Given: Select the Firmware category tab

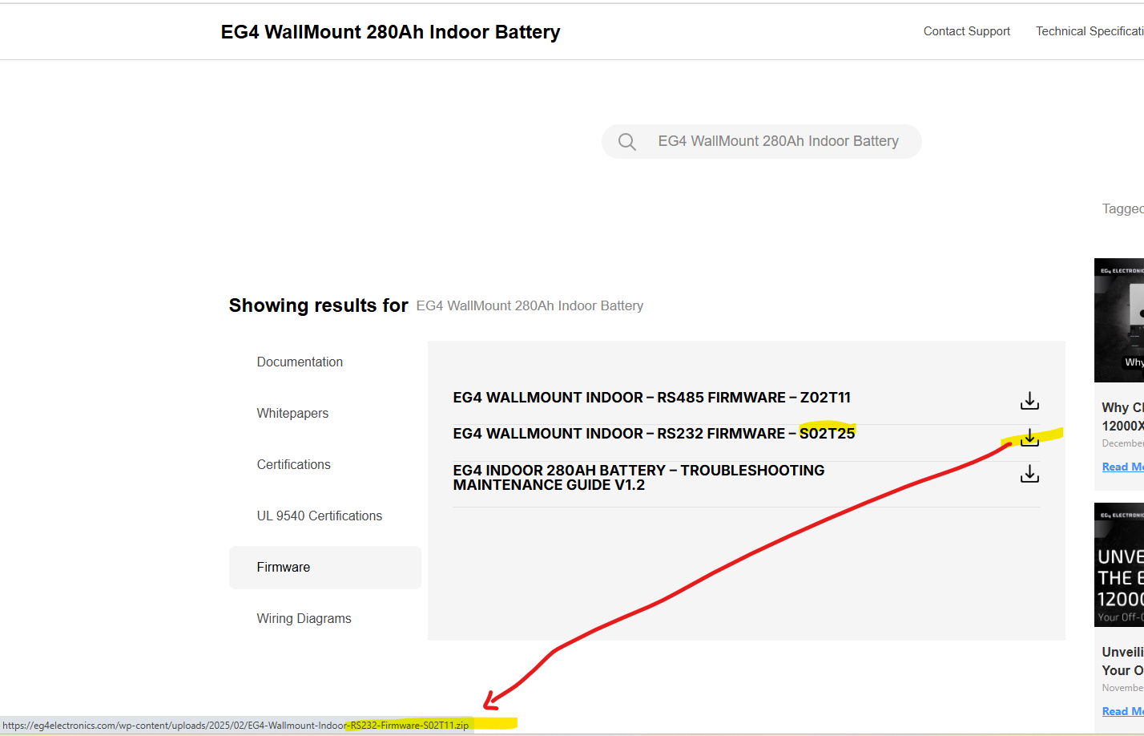Looking at the screenshot, I should (x=284, y=568).
